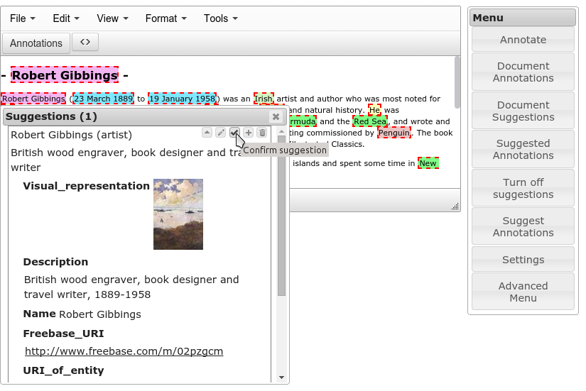
Task: Click the Name value Robert Gibbings
Action: (x=99, y=314)
